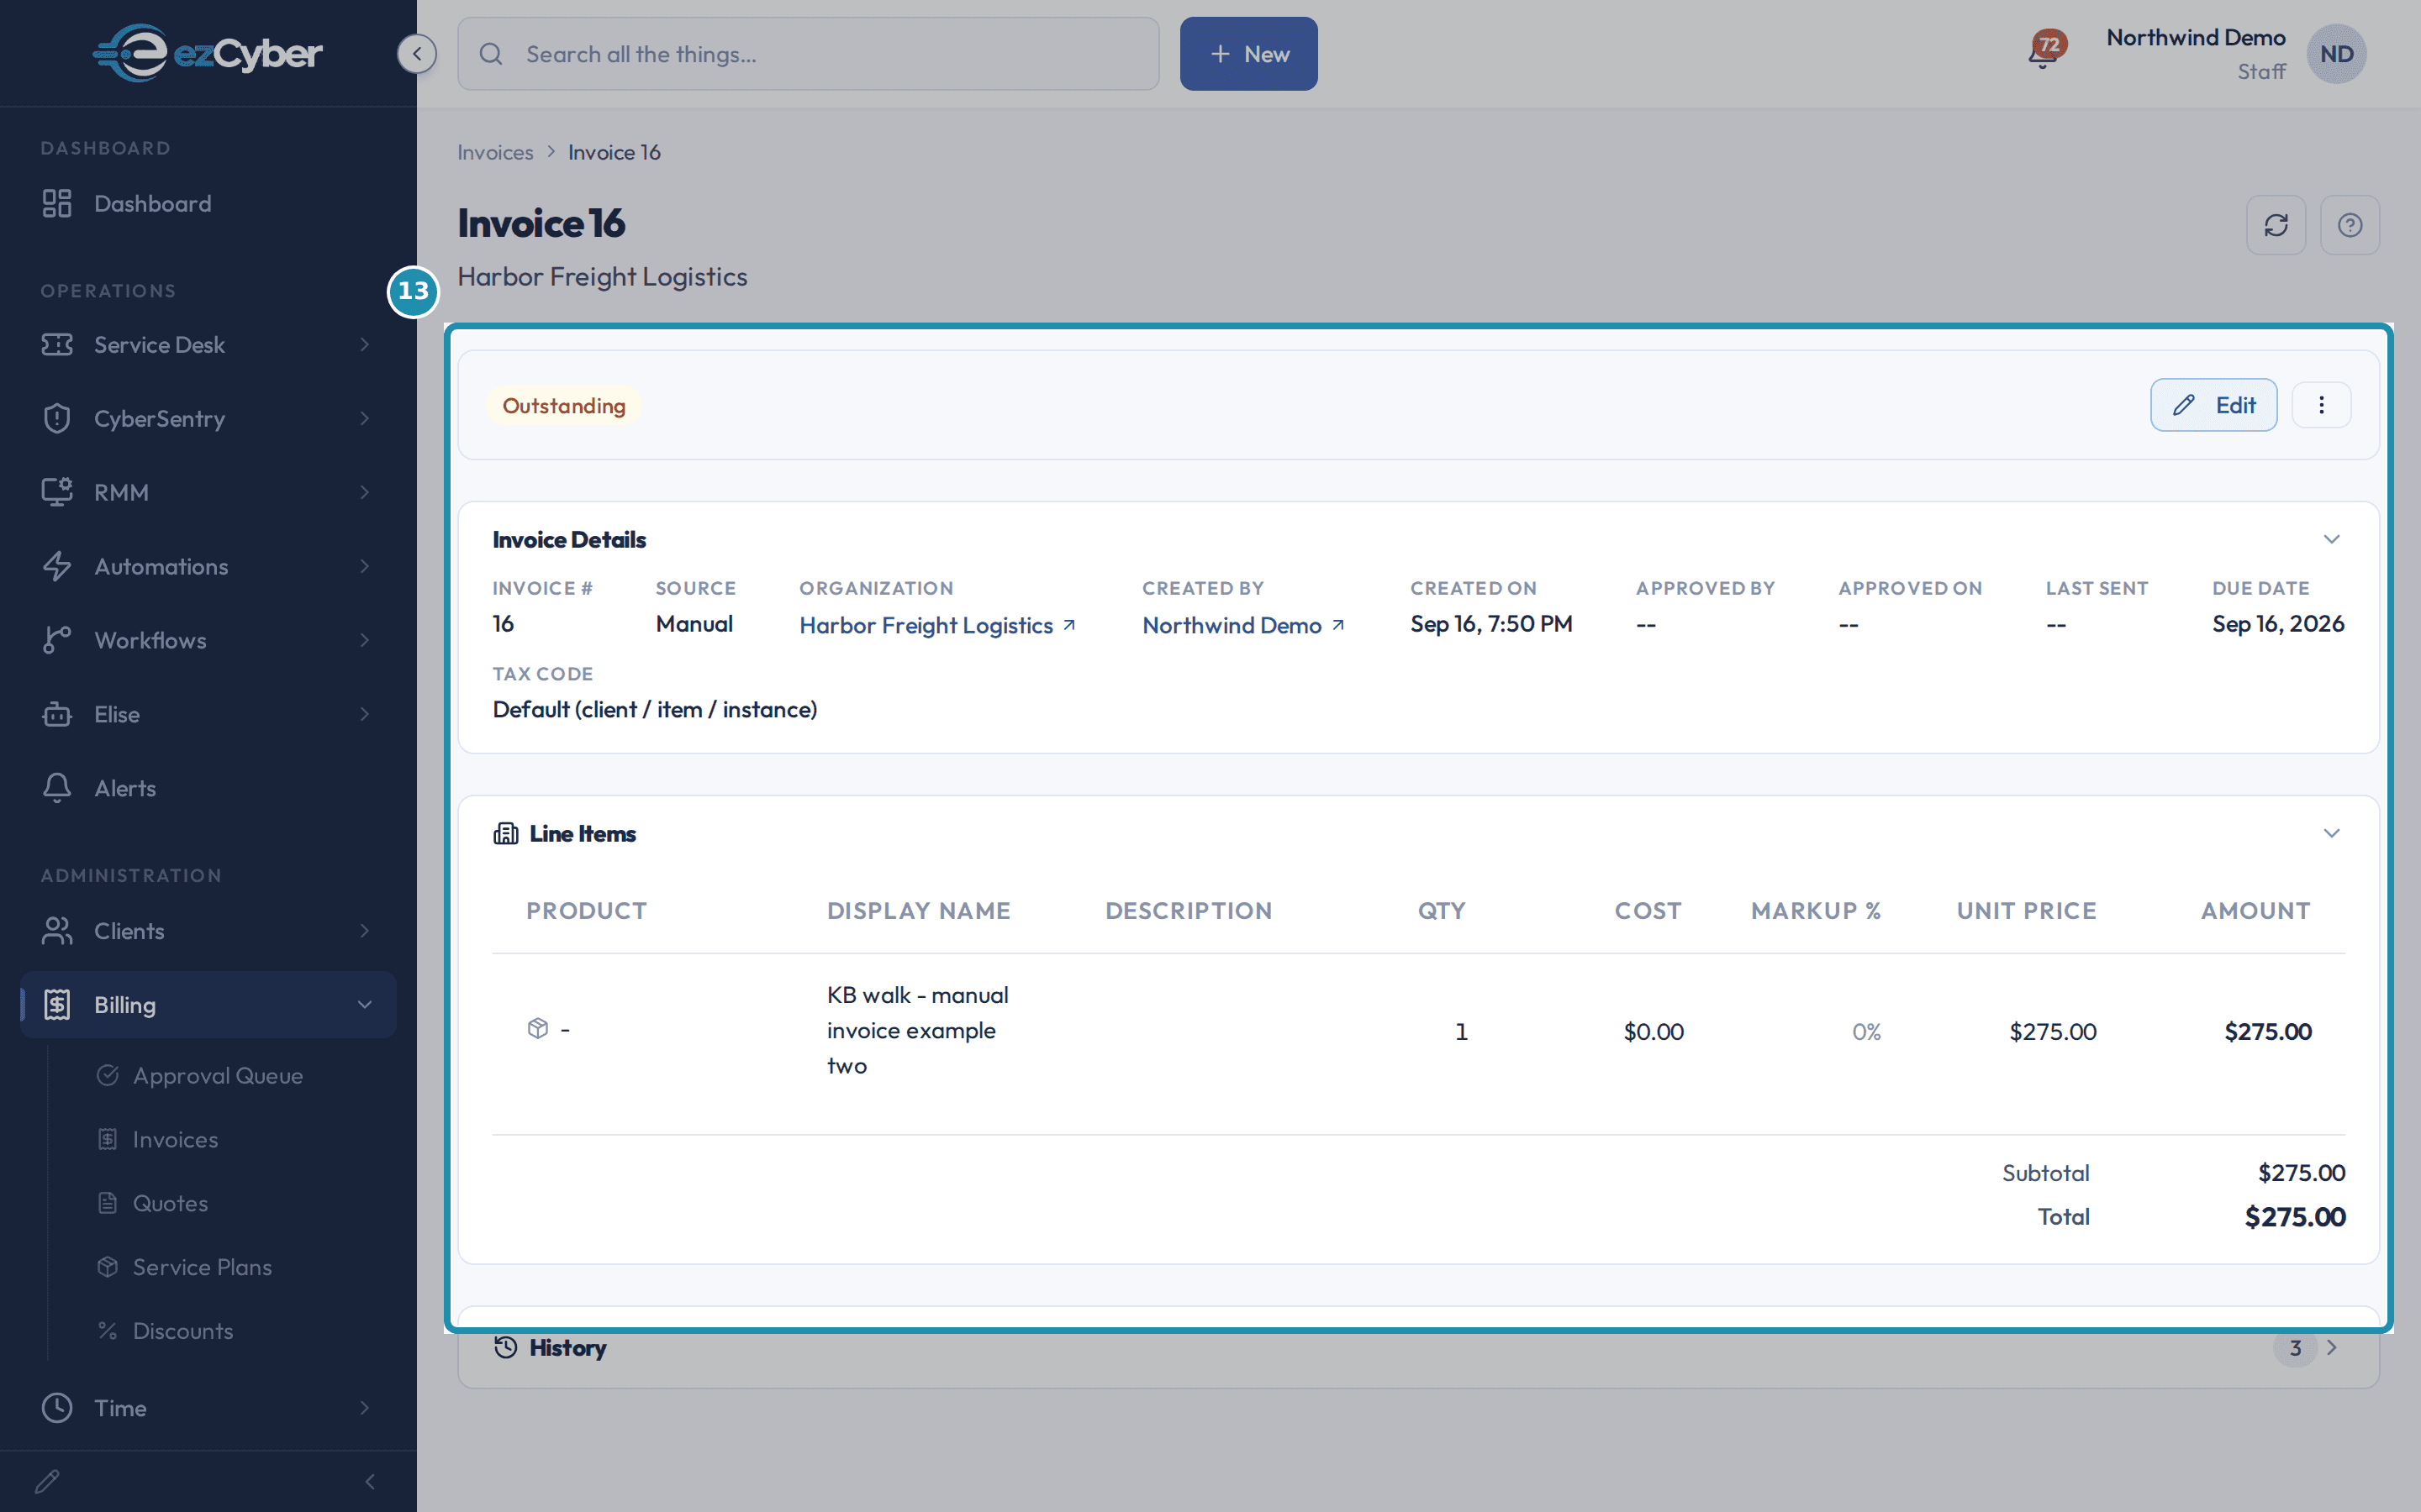Screen dimensions: 2421x1512
Task: Click the sidebar bottom collapse arrow
Action: (x=370, y=1481)
